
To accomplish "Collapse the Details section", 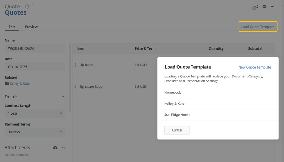I will click(x=63, y=97).
